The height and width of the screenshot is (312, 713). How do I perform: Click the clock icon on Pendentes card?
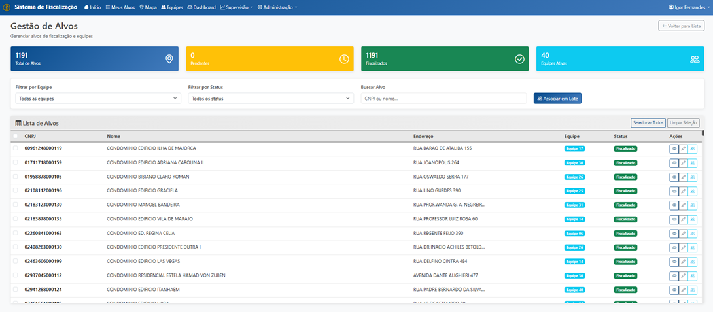coord(344,59)
